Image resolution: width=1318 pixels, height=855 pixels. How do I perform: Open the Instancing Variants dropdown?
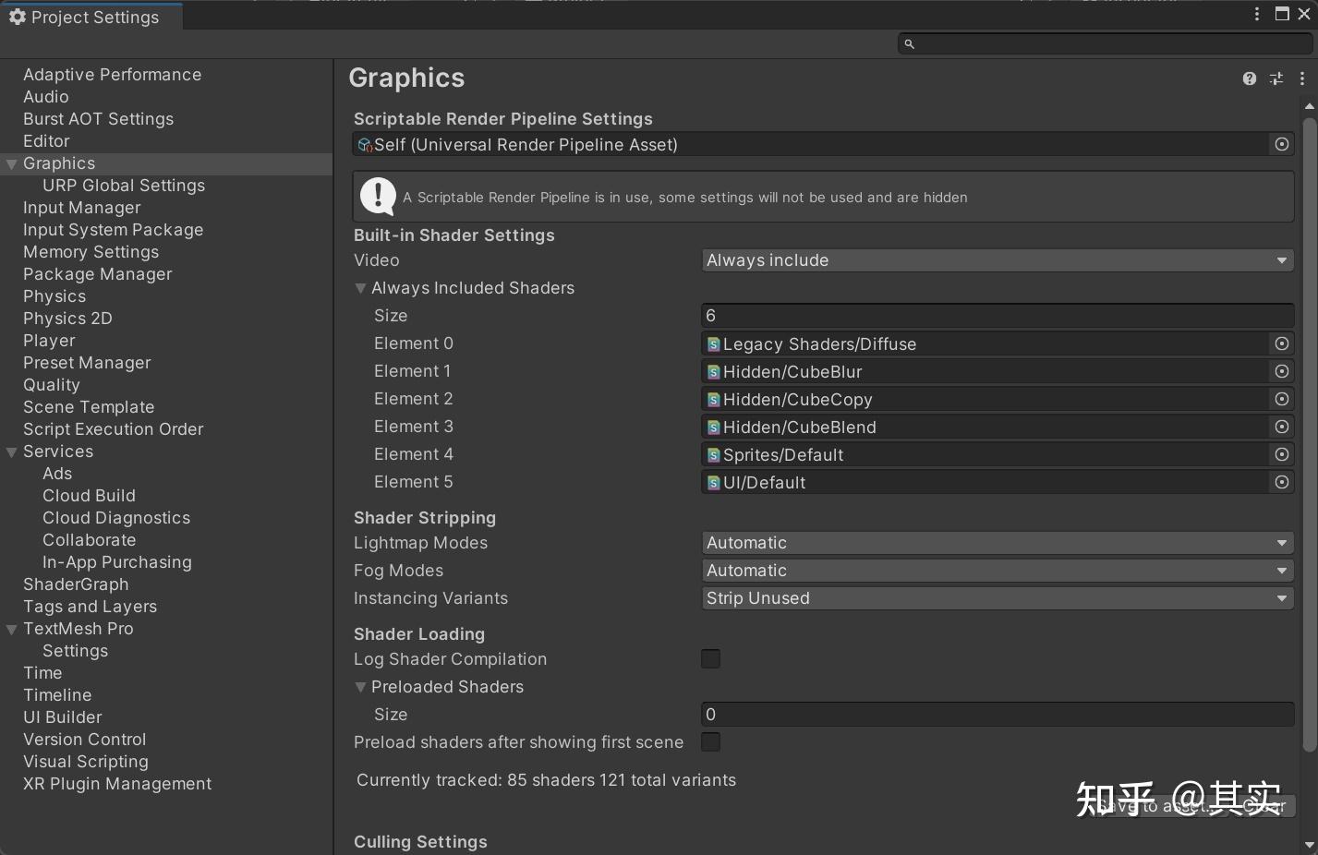pos(996,597)
